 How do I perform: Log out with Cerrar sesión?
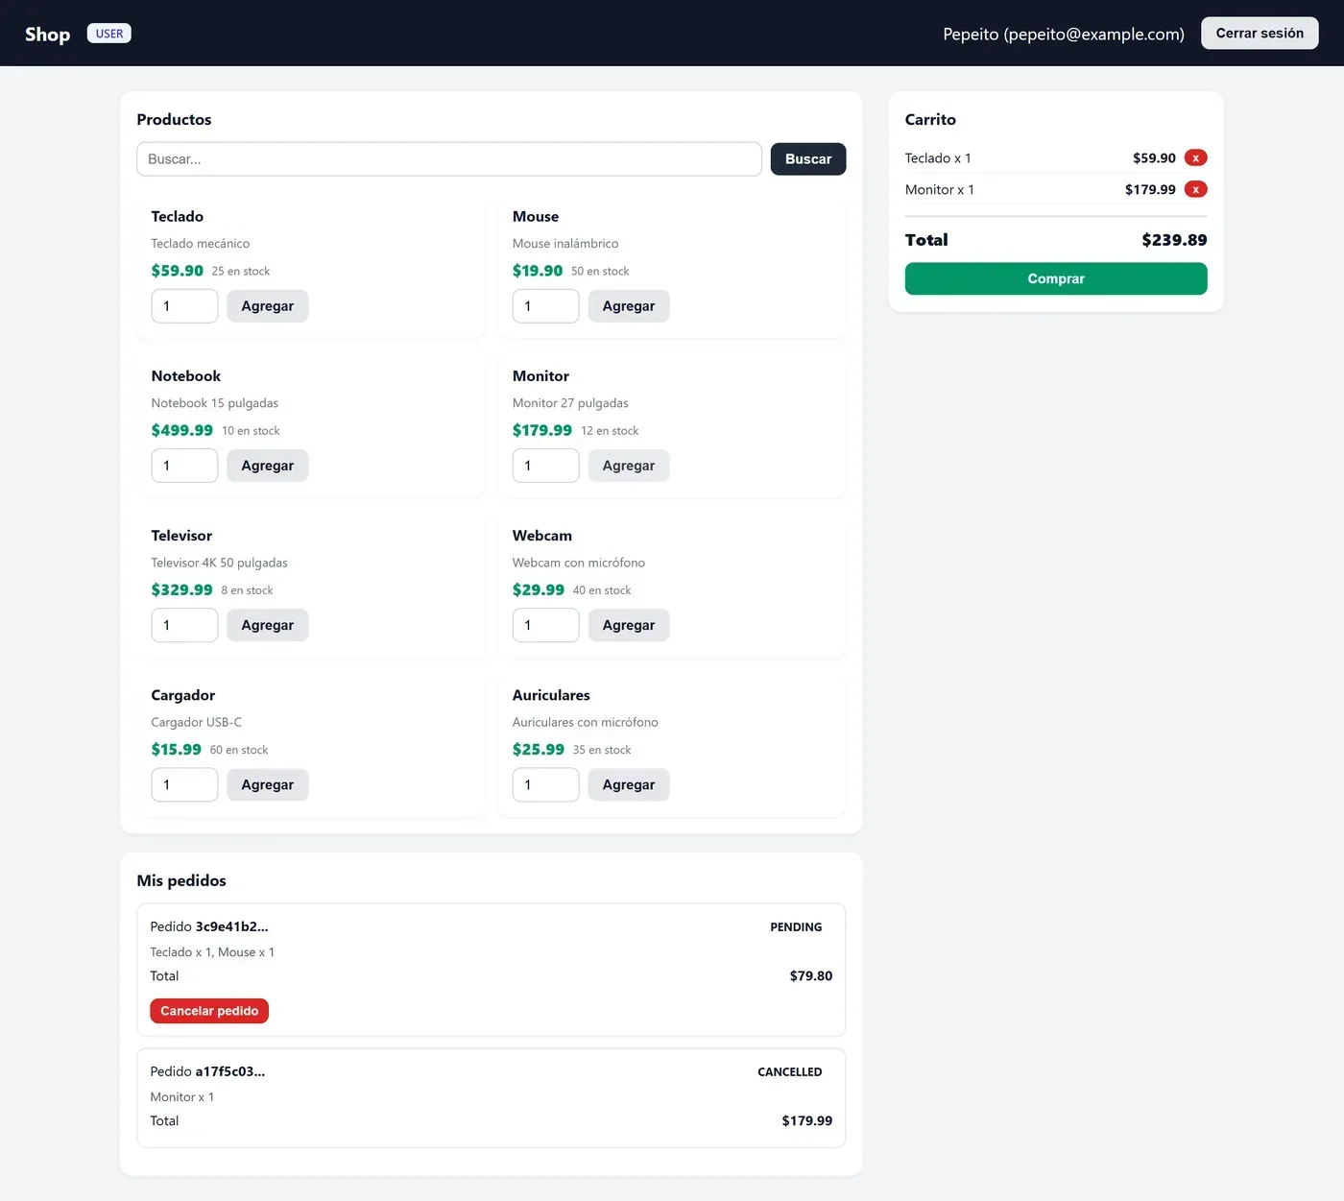point(1260,33)
